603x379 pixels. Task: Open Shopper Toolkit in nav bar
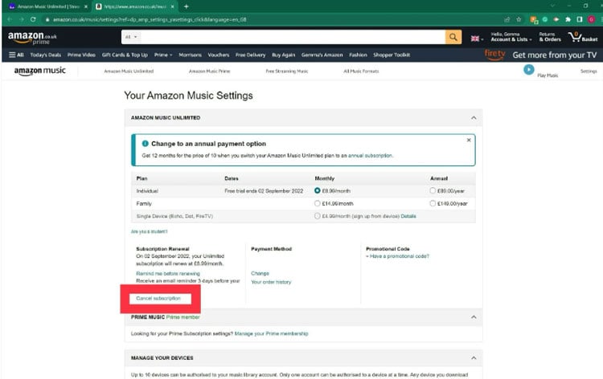point(392,55)
